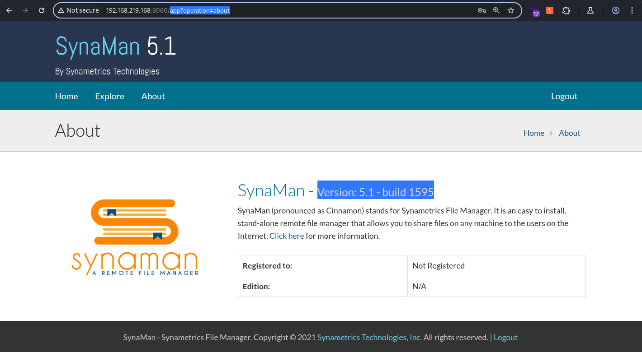
Task: Click the SynaMan 5.1 header title
Action: point(116,46)
